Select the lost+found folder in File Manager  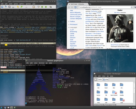(x=114, y=93)
